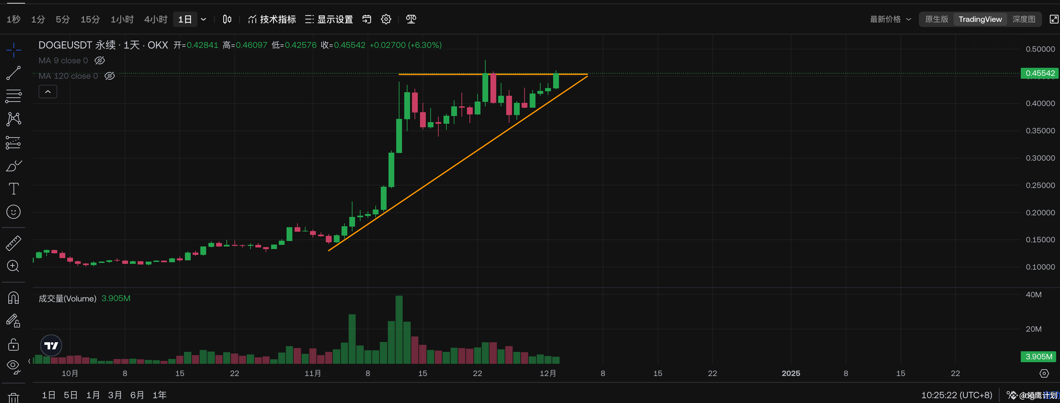Switch to the 1年 range tab
The width and height of the screenshot is (1060, 403).
[x=160, y=394]
